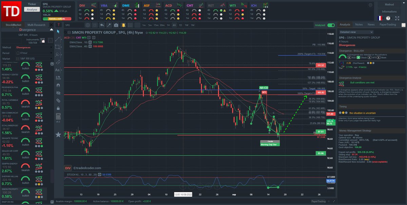Viewport: 407px width, 205px height.
Task: Open the measuring ruler tool
Action: pos(58,77)
